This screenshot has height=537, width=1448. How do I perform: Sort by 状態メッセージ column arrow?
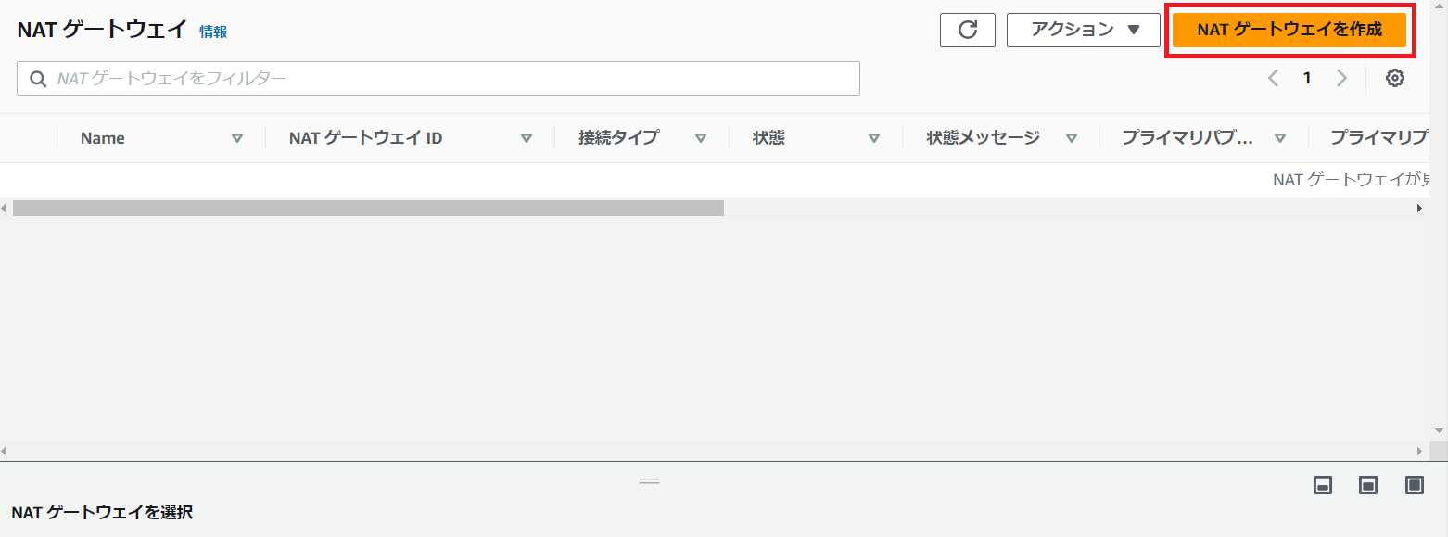pos(1072,138)
